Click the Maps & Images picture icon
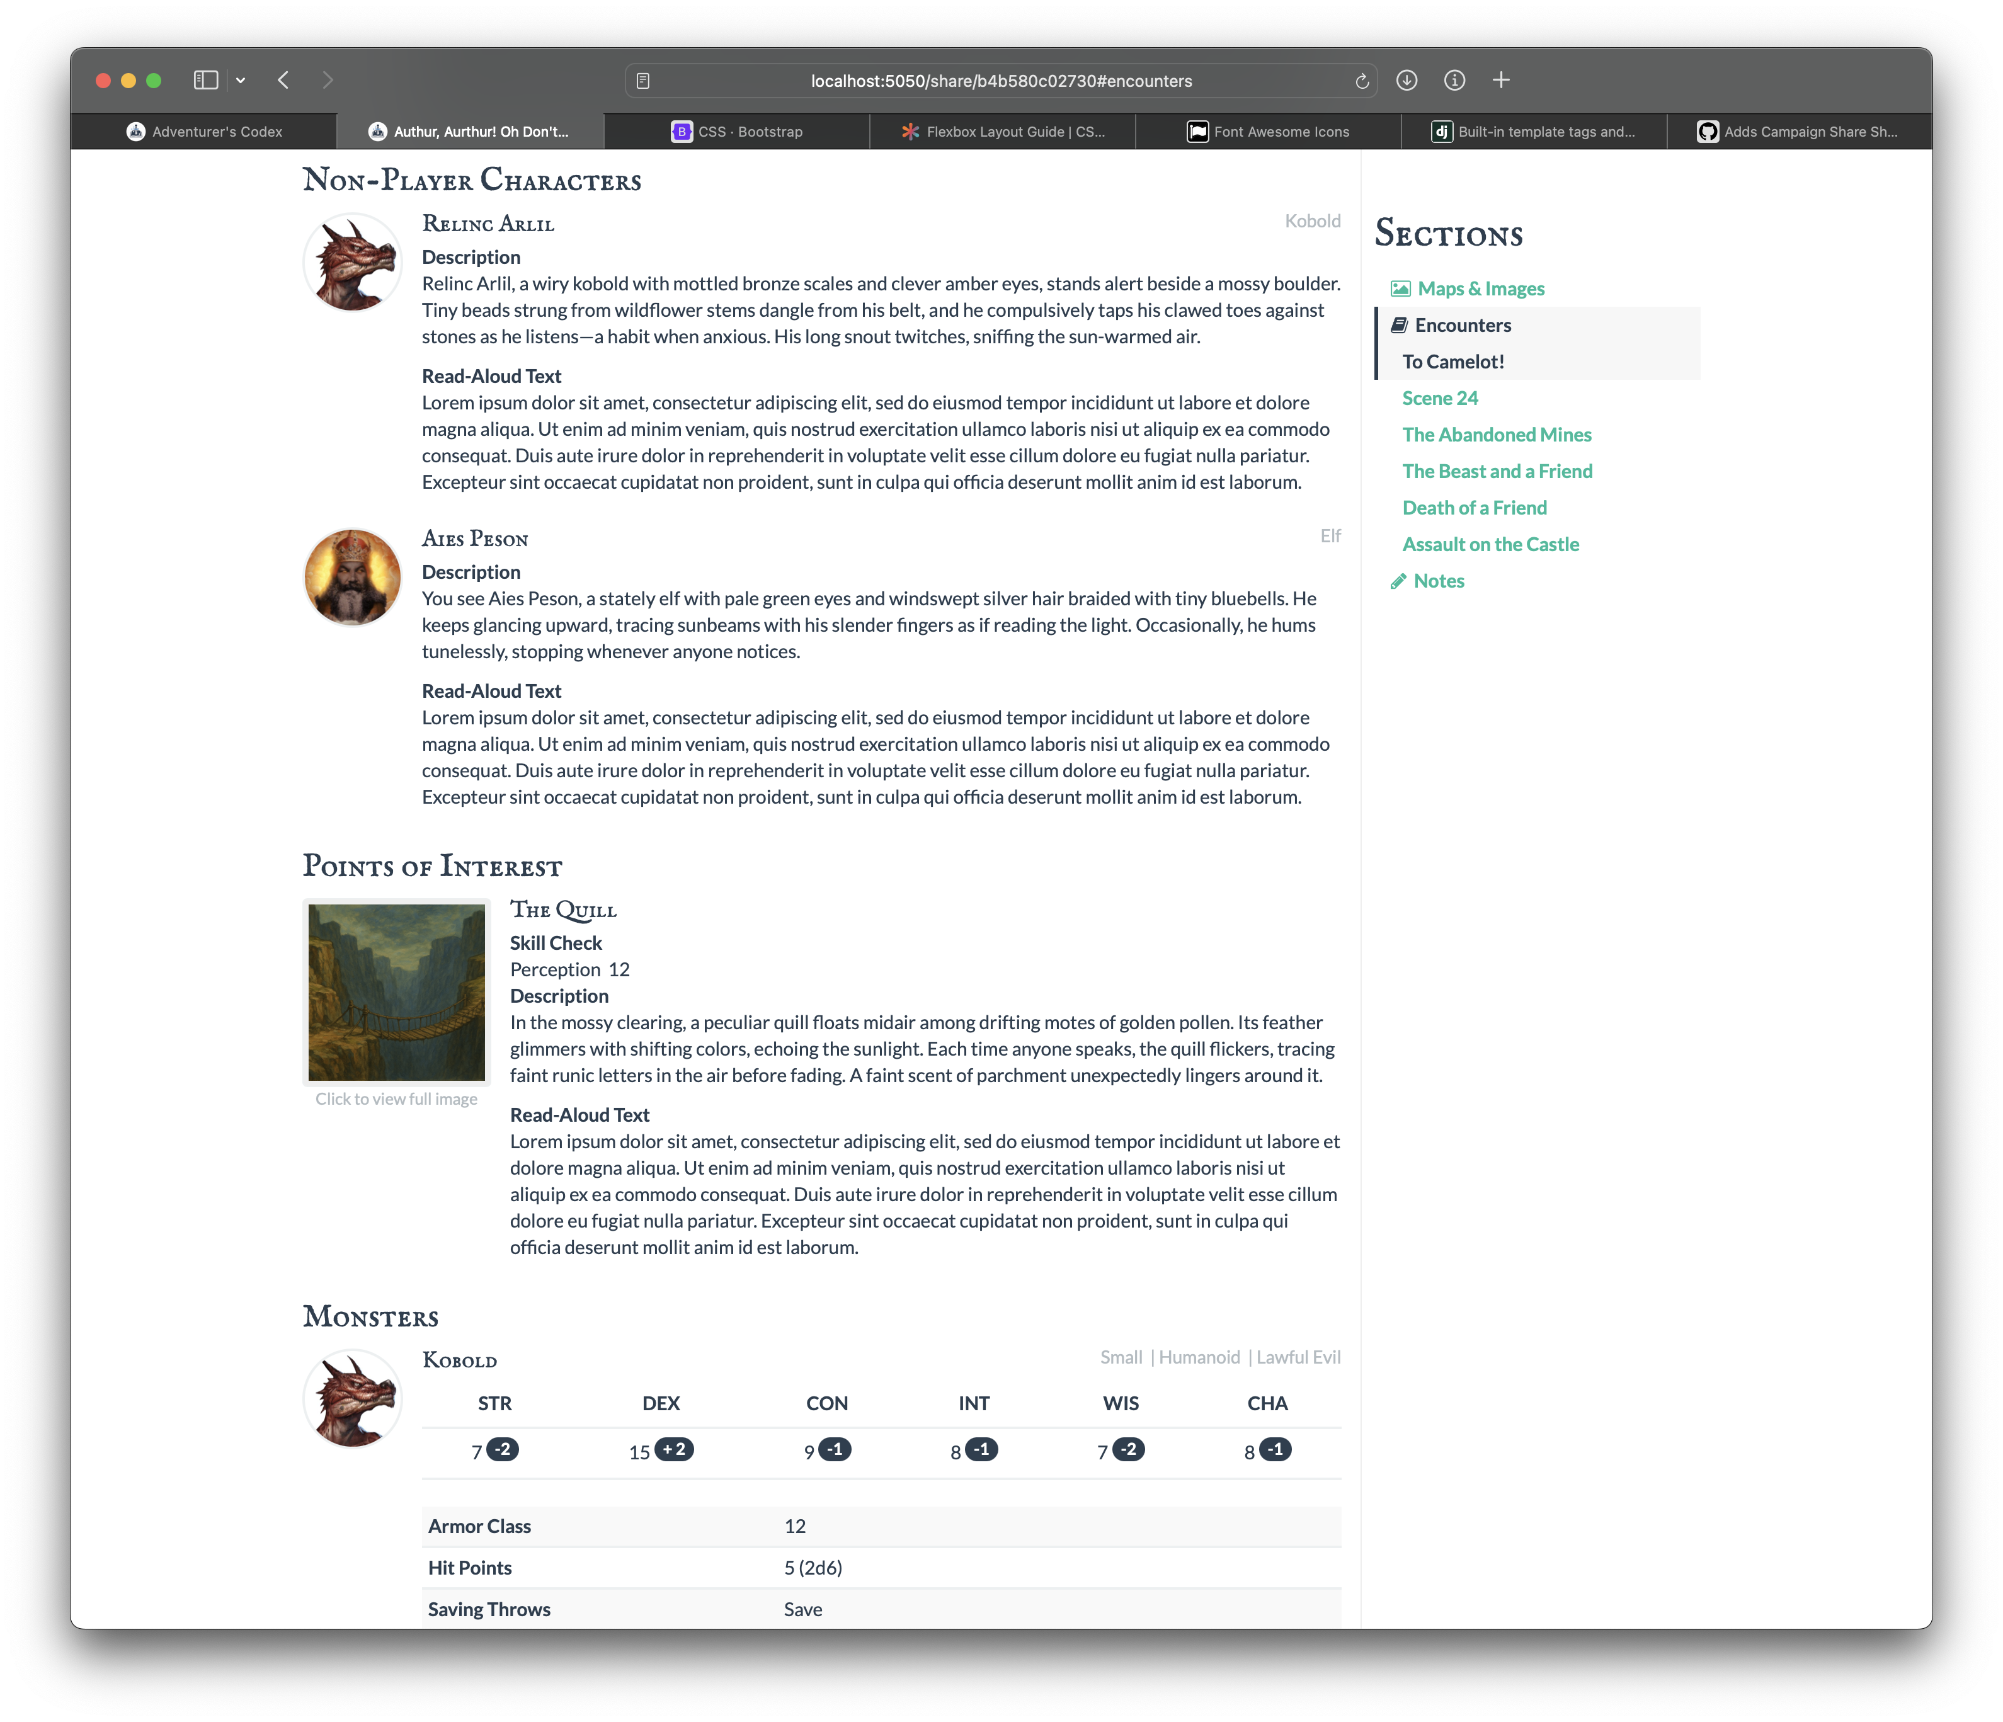Viewport: 2003px width, 1722px height. [1400, 289]
